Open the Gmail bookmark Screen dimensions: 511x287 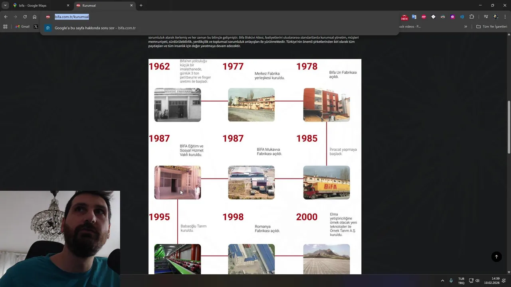click(22, 27)
